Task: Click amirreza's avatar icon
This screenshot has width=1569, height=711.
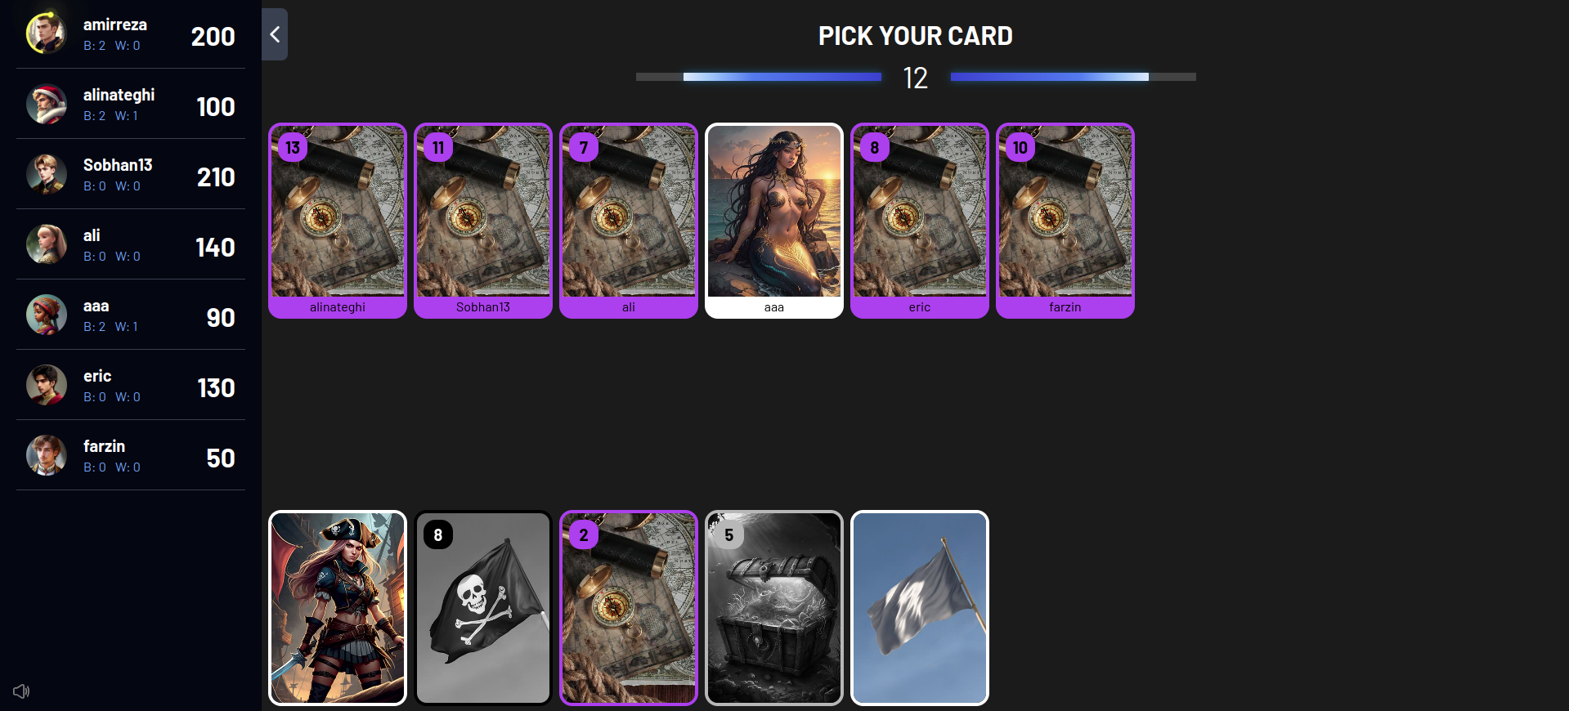Action: (46, 34)
